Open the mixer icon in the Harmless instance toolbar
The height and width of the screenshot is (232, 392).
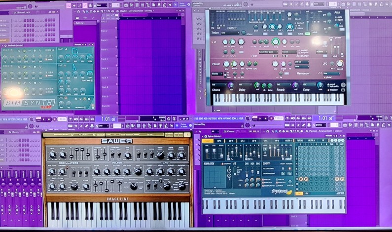[x=359, y=4]
